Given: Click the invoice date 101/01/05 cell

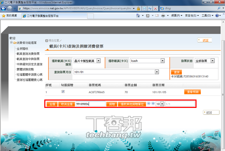Looking at the screenshot, I should click(x=159, y=92).
